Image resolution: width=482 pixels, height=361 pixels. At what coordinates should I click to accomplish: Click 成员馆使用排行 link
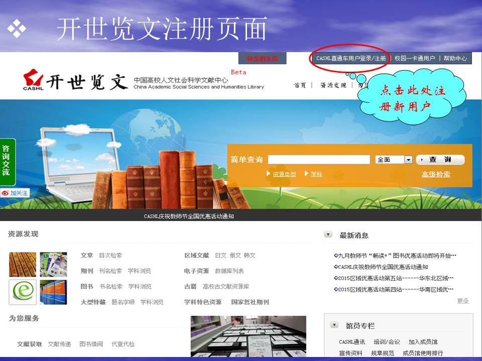[423, 353]
